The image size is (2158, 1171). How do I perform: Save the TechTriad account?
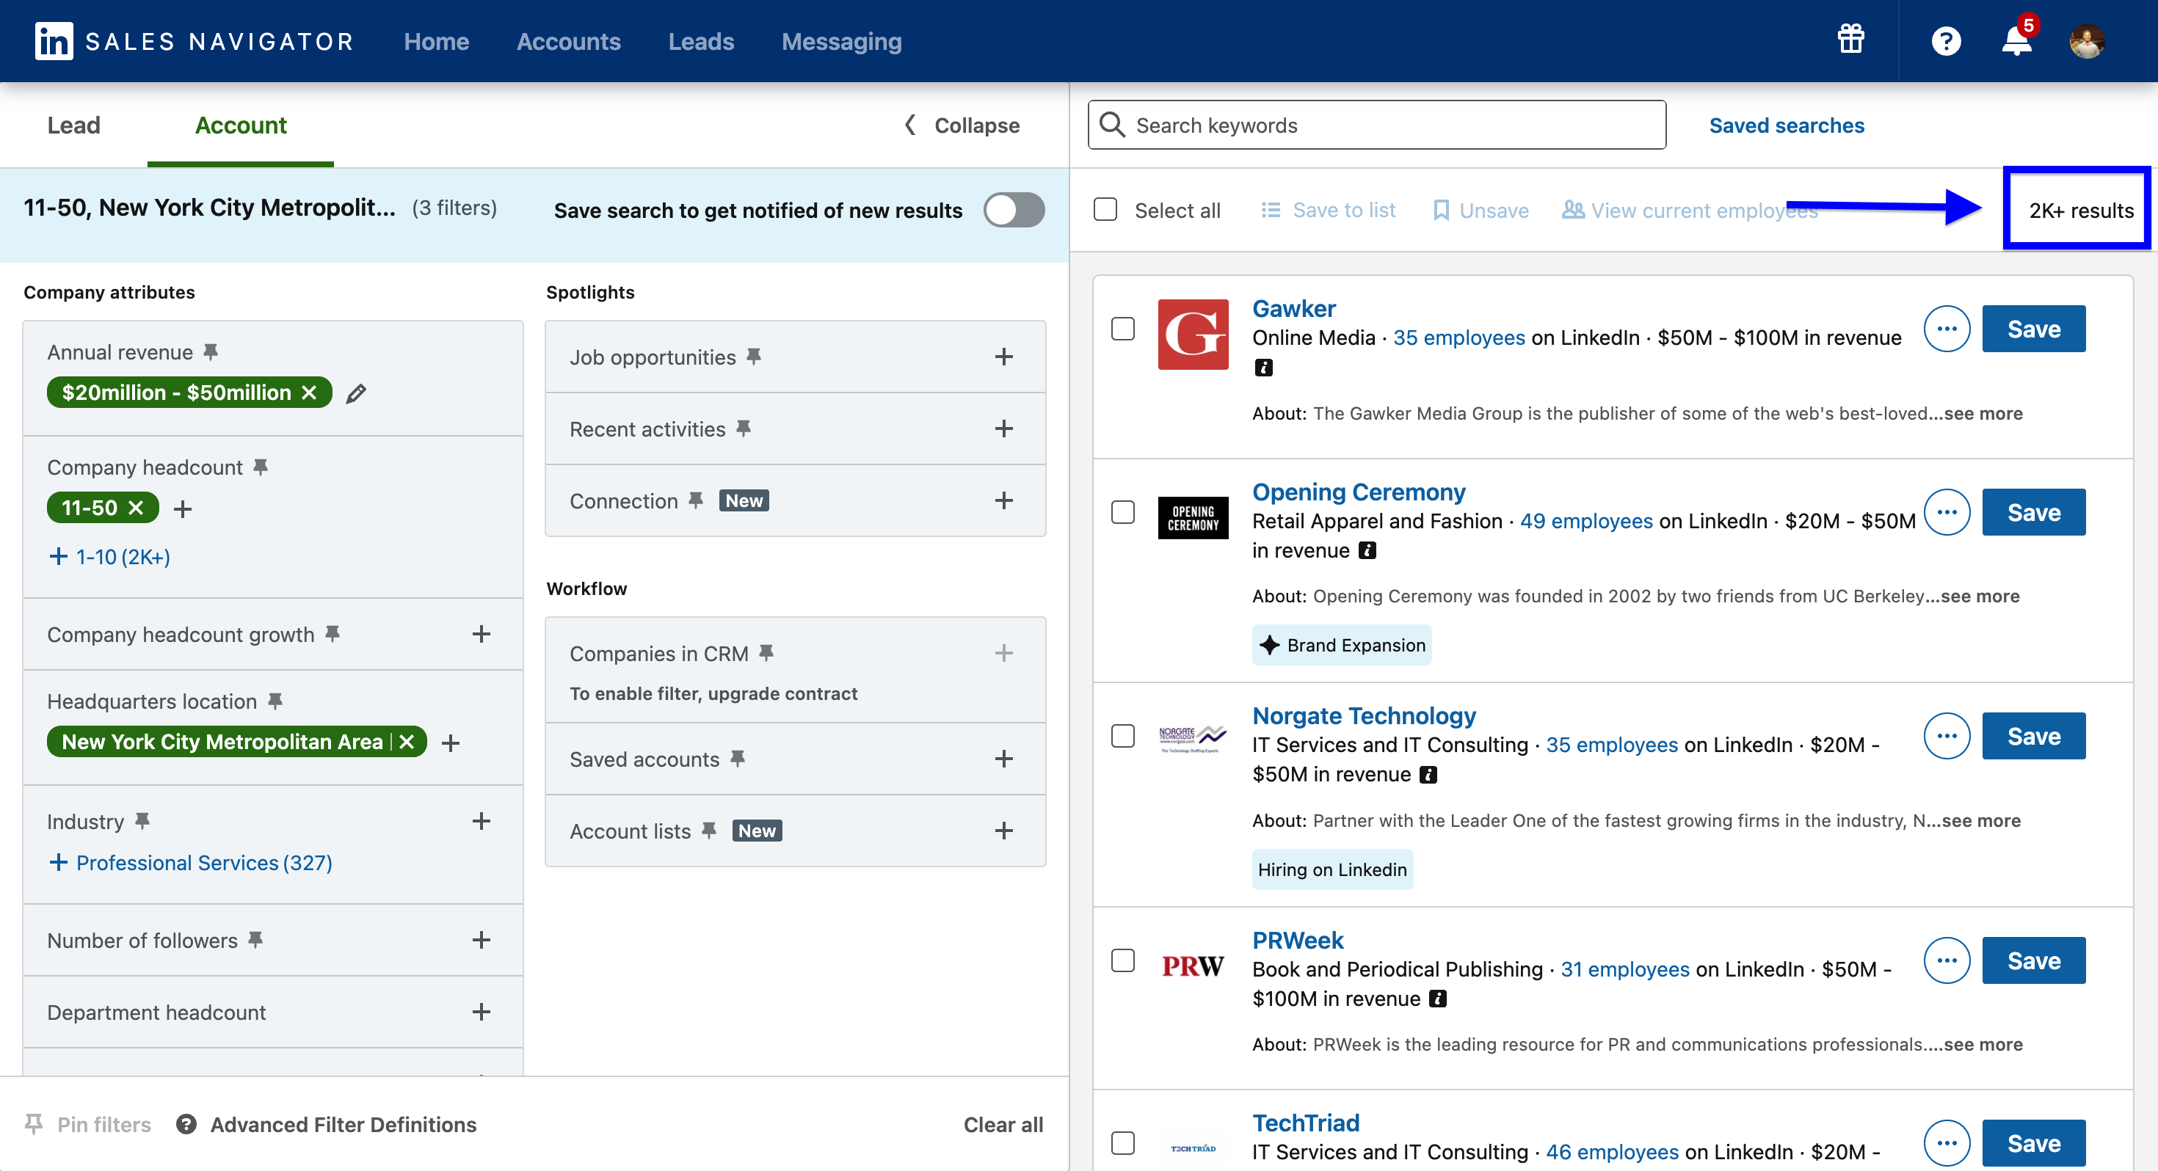[2033, 1142]
